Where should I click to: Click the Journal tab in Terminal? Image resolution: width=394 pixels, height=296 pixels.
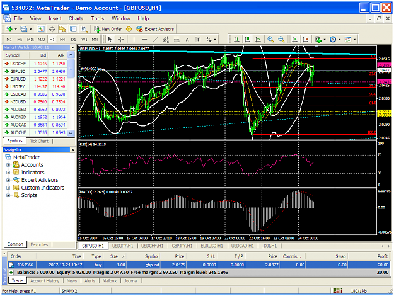(x=131, y=281)
